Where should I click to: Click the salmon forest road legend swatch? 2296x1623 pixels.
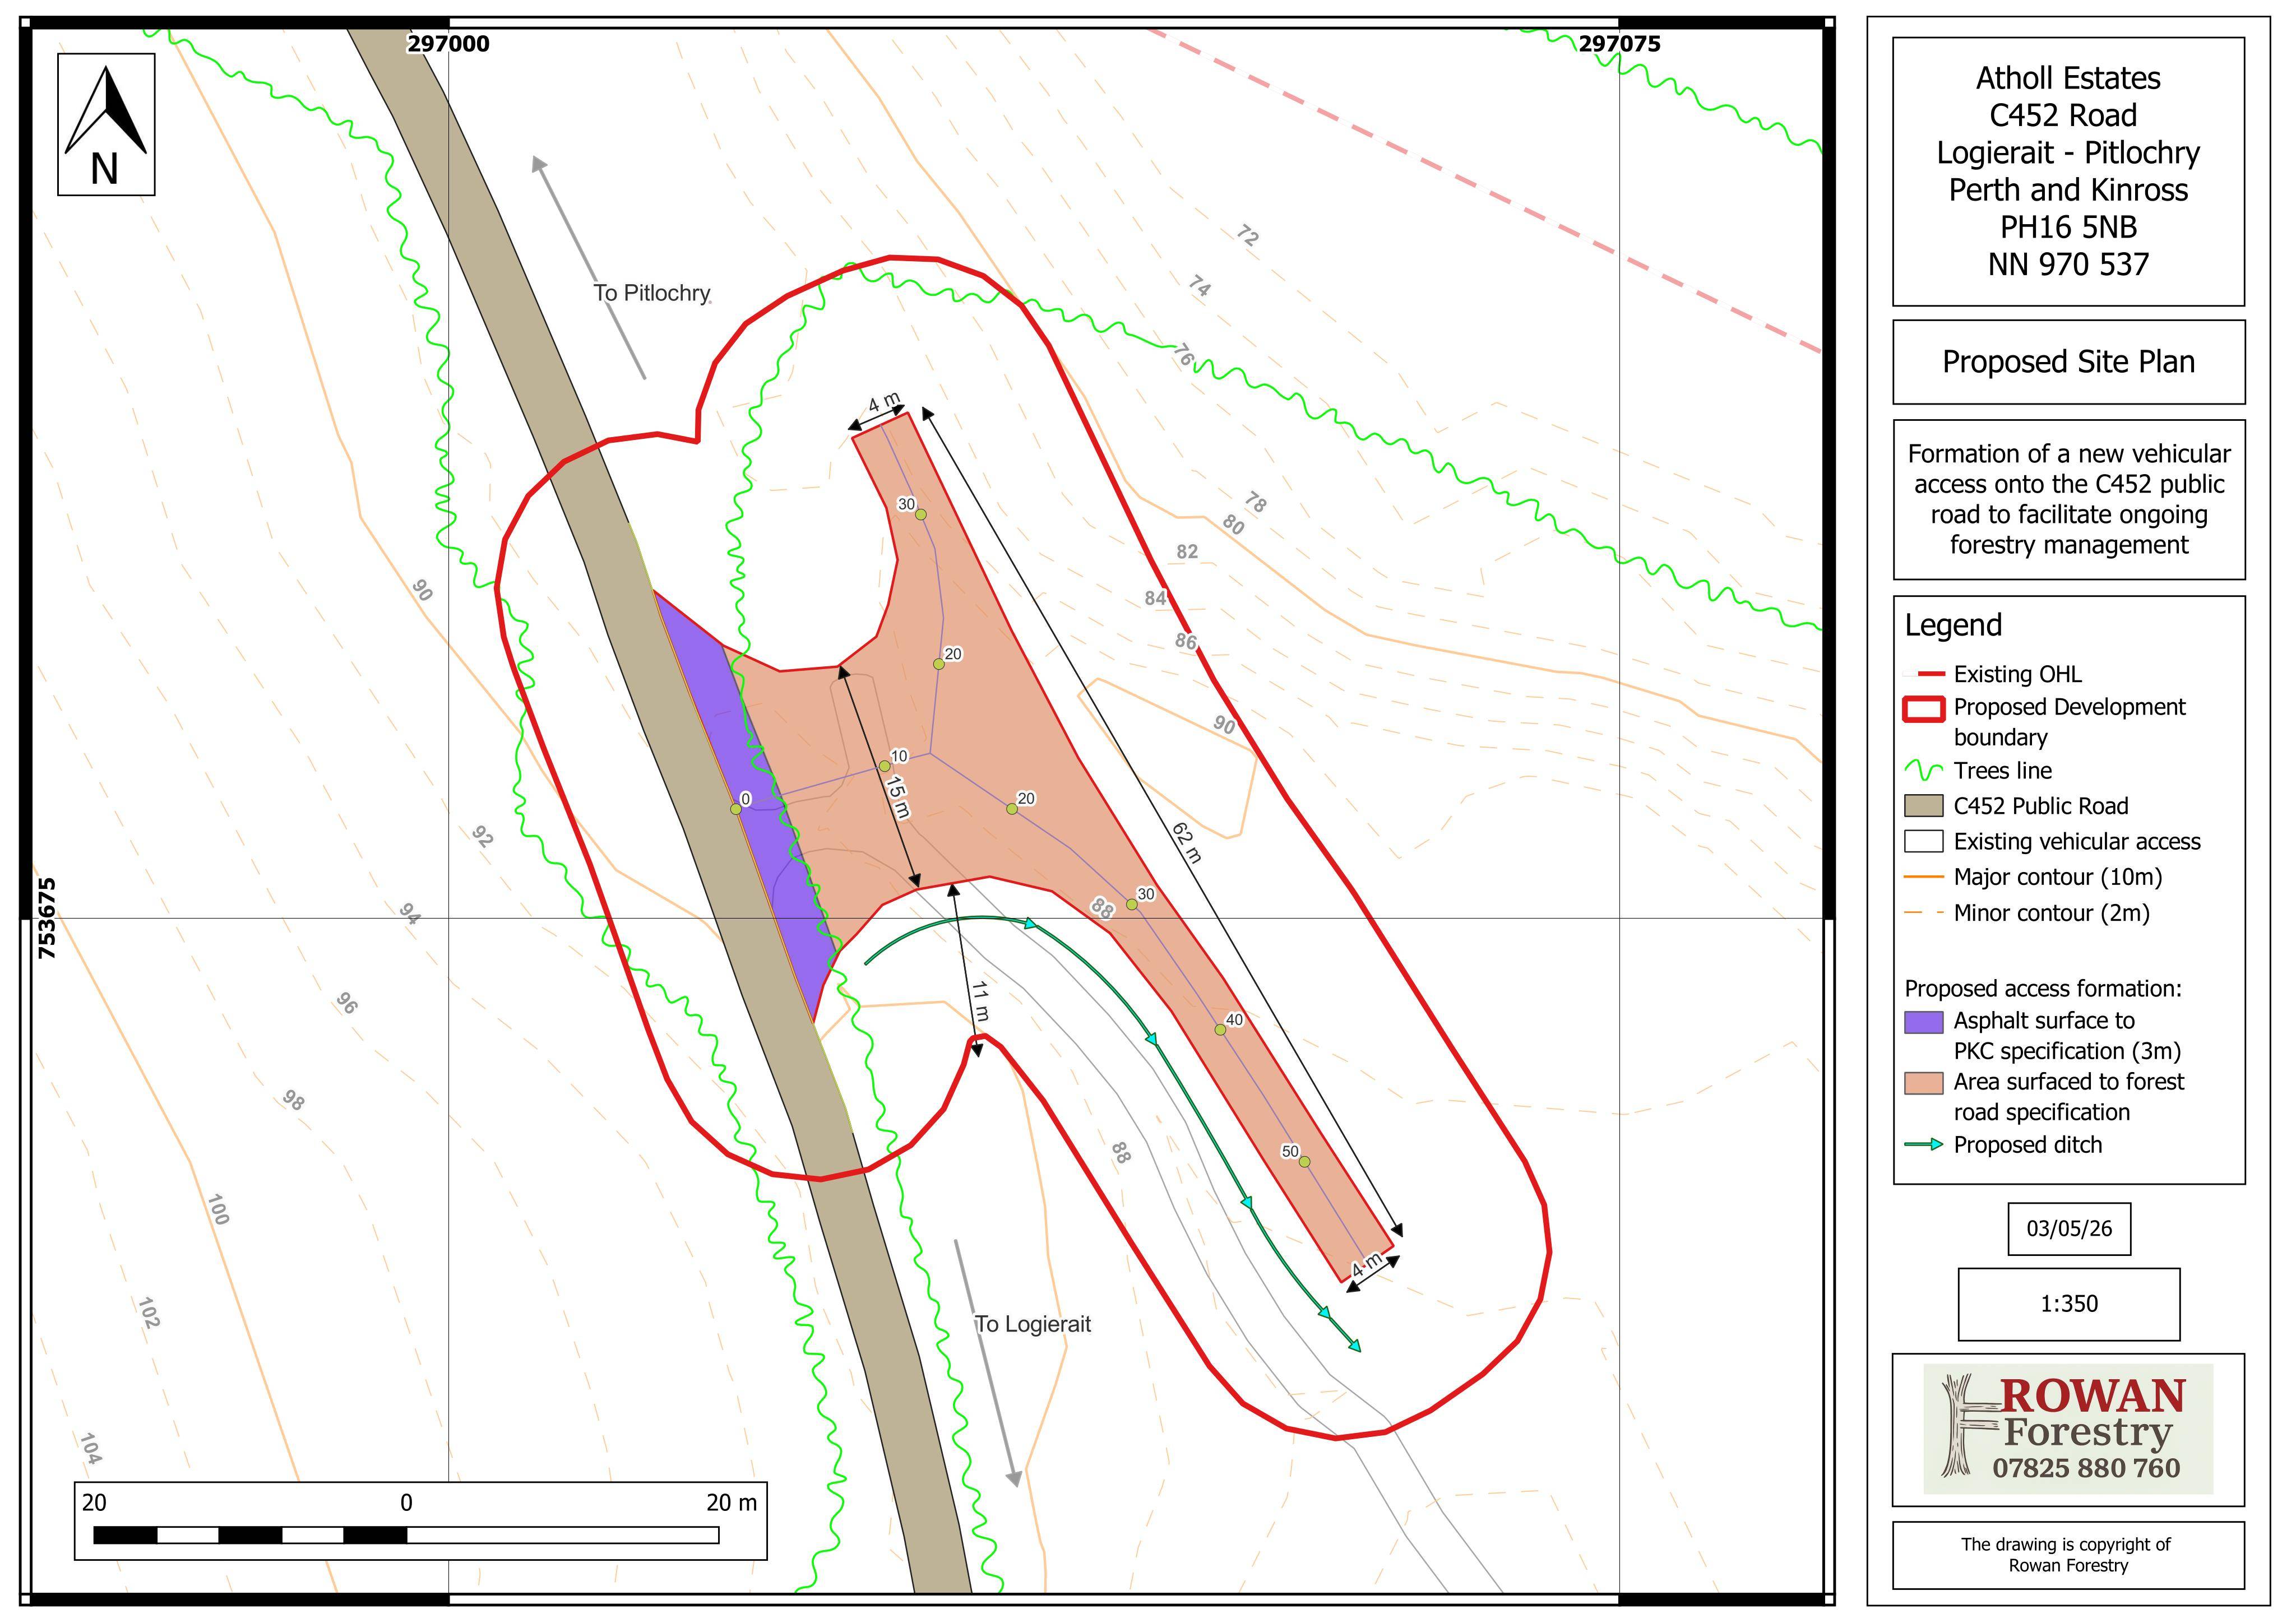coord(1924,1083)
